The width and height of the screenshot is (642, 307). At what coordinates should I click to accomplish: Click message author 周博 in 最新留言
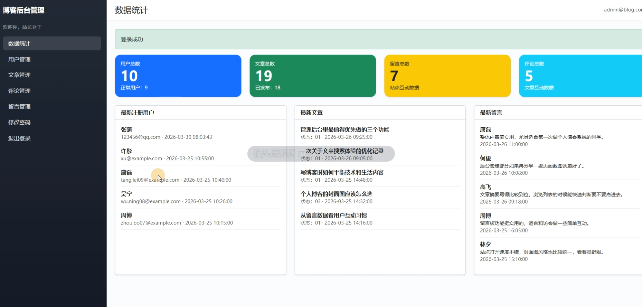tap(485, 216)
